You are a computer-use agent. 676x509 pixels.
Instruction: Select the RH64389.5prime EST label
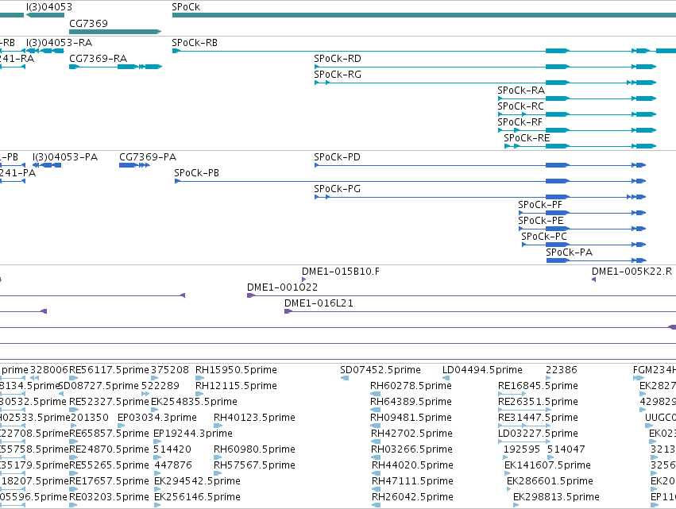pos(411,402)
